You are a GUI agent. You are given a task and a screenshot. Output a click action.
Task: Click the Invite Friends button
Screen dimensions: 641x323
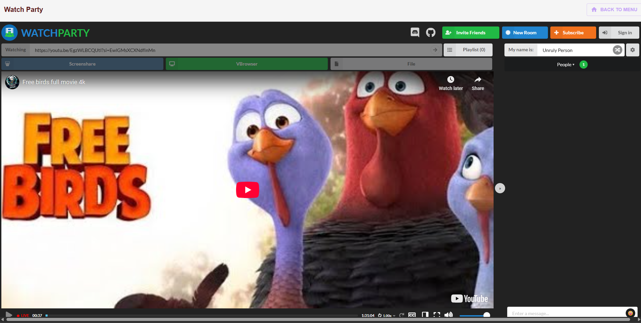470,33
